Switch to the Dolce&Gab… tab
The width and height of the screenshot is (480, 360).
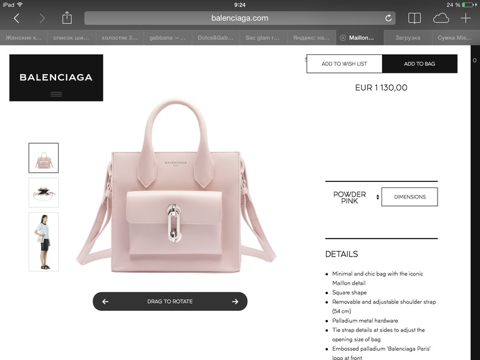(216, 37)
